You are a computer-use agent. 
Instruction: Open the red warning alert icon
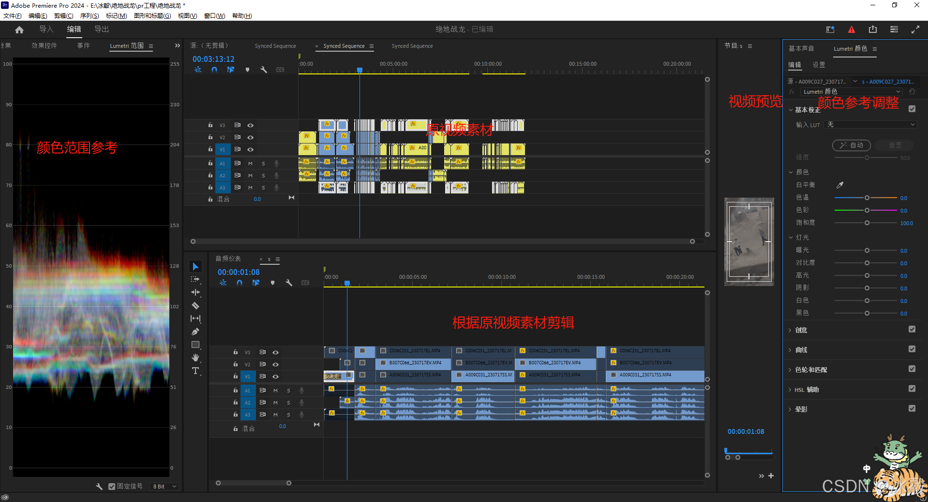pos(852,29)
